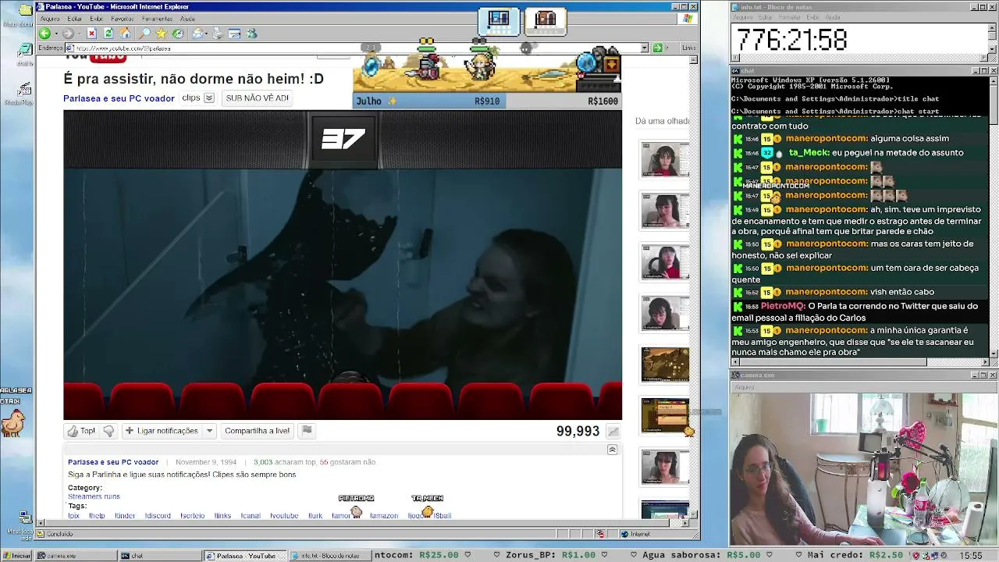This screenshot has height=562, width=999.
Task: Open the Links bar in Internet Explorer
Action: (x=688, y=48)
